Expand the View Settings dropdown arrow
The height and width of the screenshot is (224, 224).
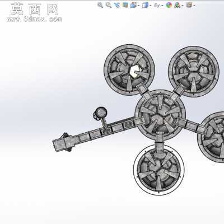pos(194,6)
